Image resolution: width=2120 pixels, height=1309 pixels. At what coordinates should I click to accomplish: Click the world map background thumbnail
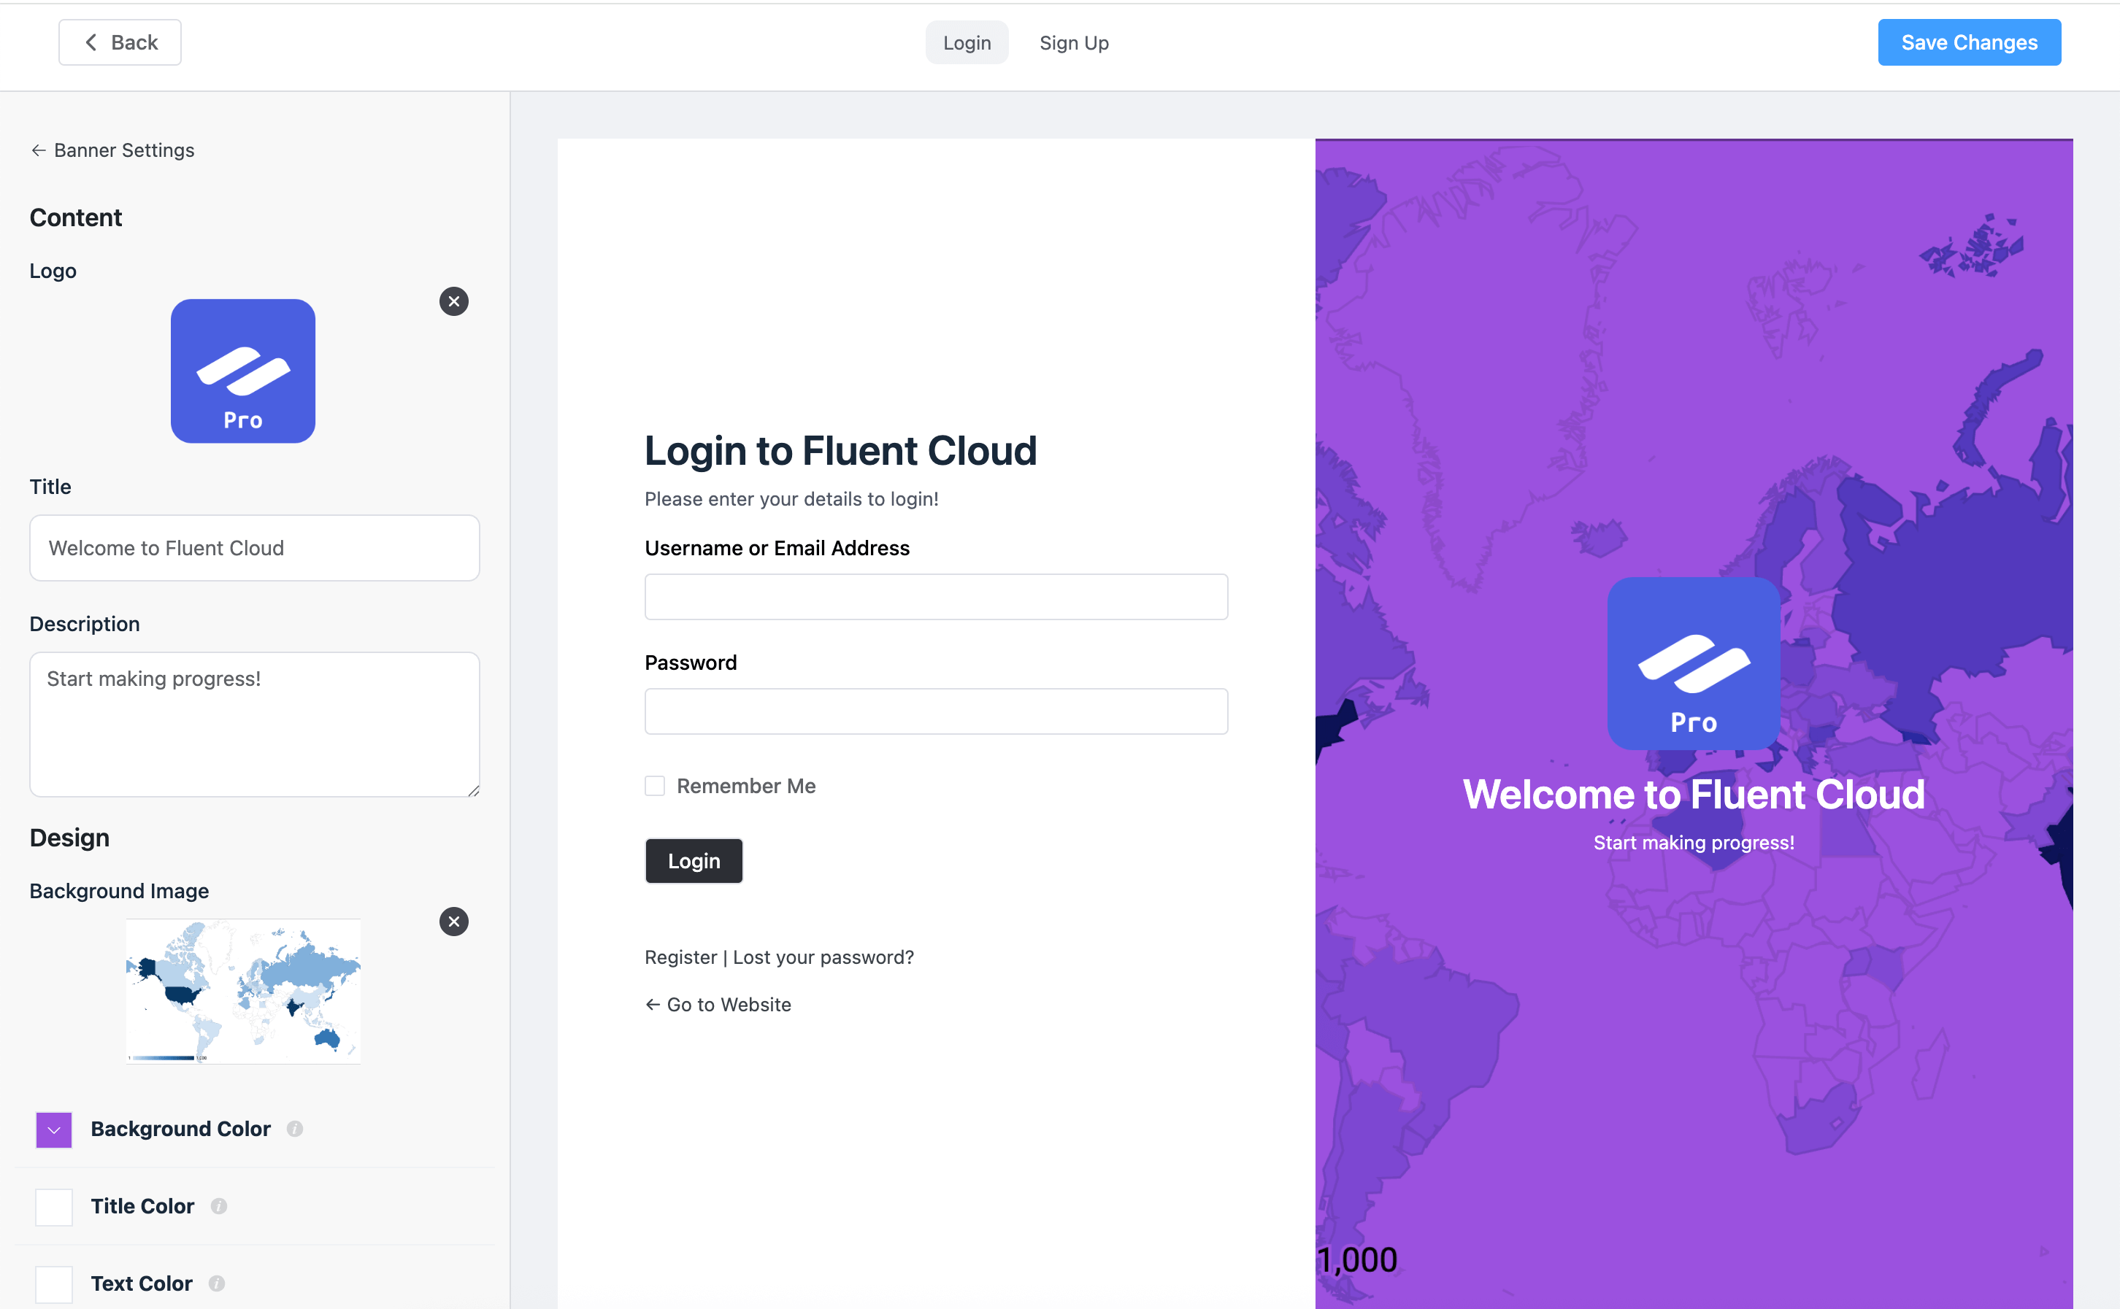pyautogui.click(x=242, y=992)
